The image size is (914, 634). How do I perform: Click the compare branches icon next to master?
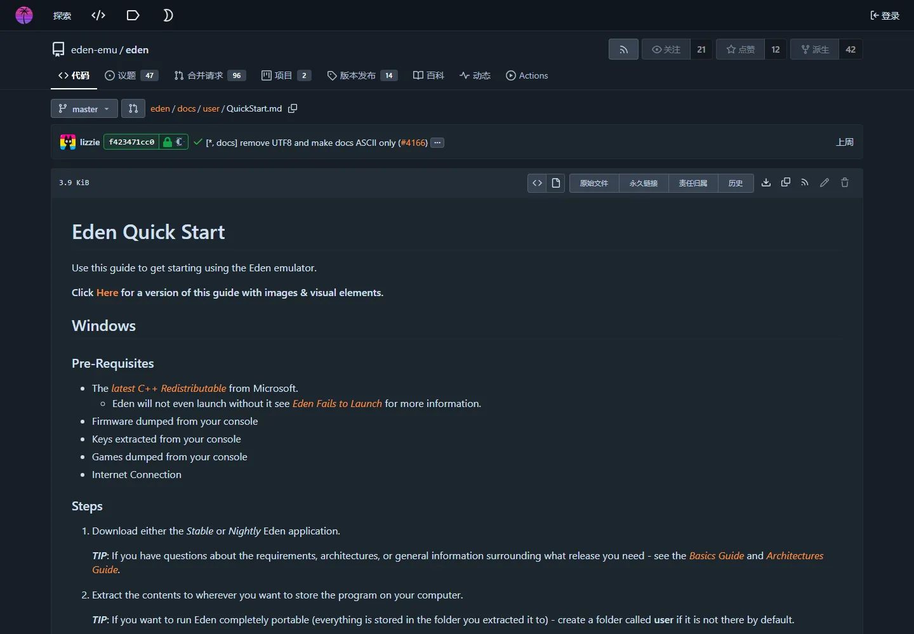133,109
